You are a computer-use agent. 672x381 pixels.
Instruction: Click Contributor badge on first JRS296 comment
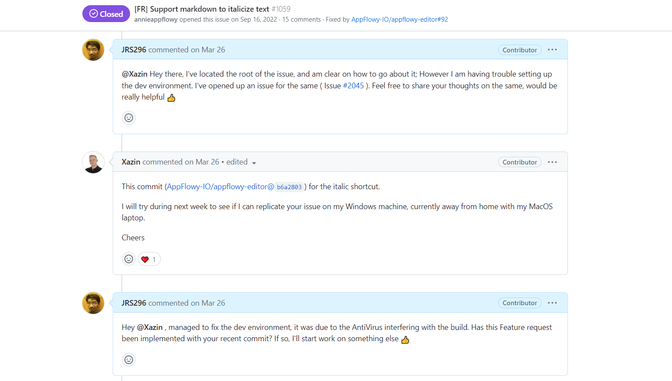[520, 50]
